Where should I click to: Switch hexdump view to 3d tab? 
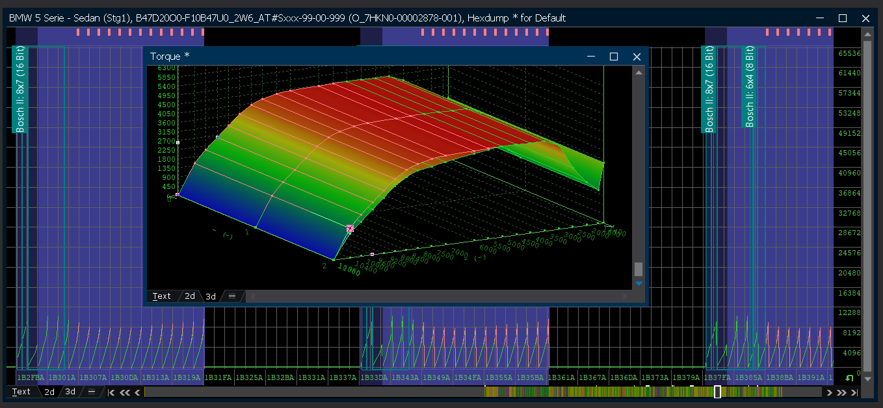click(70, 392)
